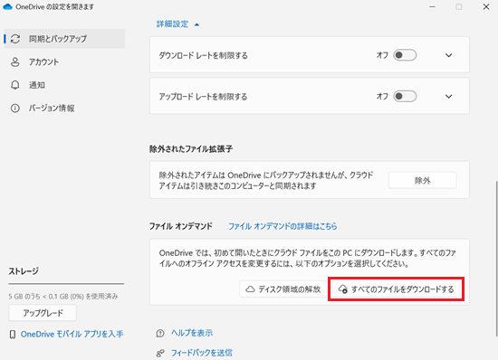Screen dimensions: 498x360
Task: Click the 5 GB のうち storage usage text
Action: [63, 297]
